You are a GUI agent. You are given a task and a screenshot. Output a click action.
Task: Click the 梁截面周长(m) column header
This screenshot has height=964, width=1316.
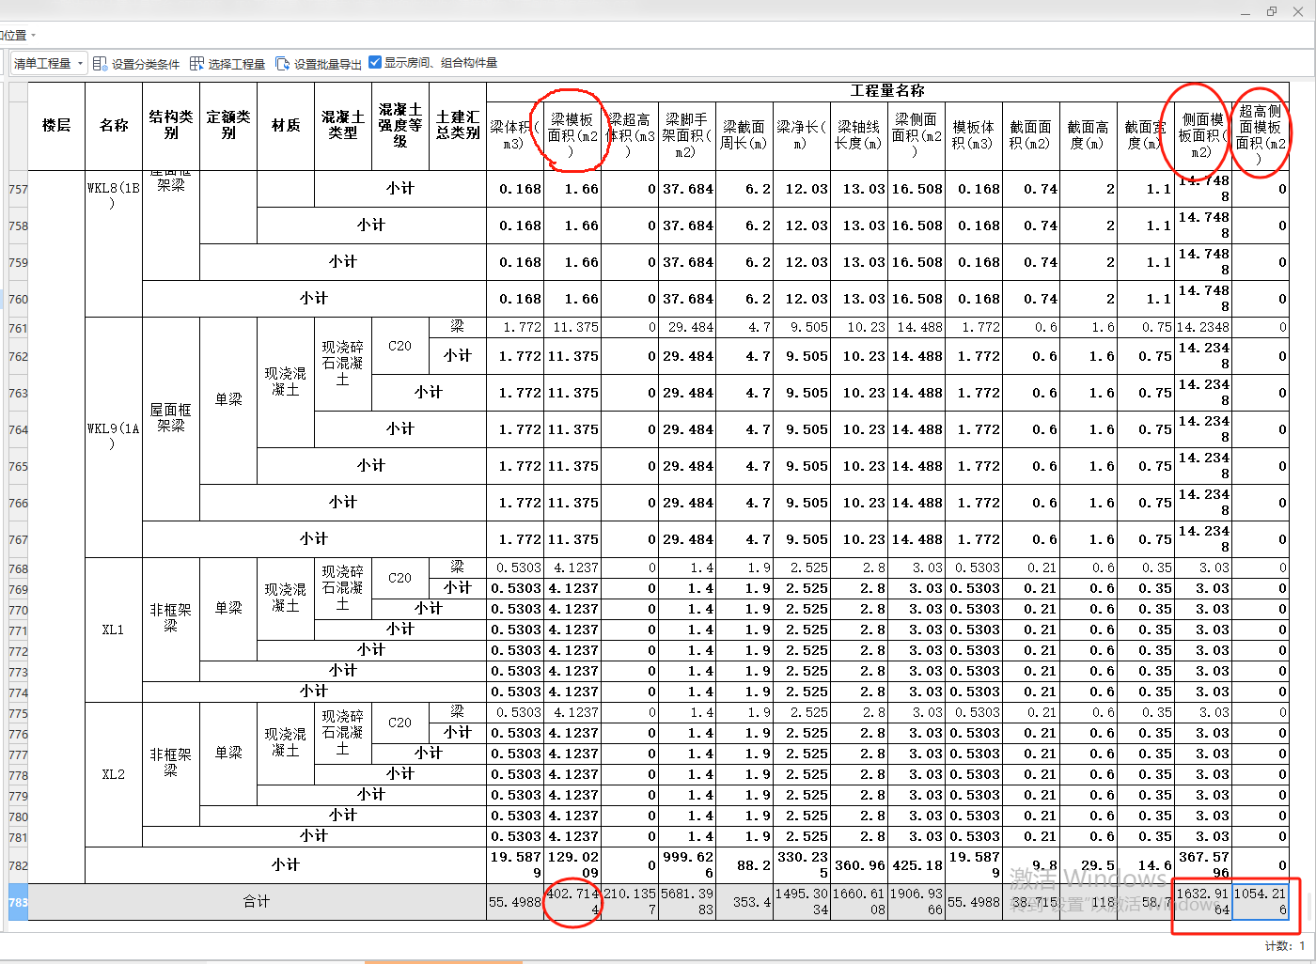tap(744, 135)
